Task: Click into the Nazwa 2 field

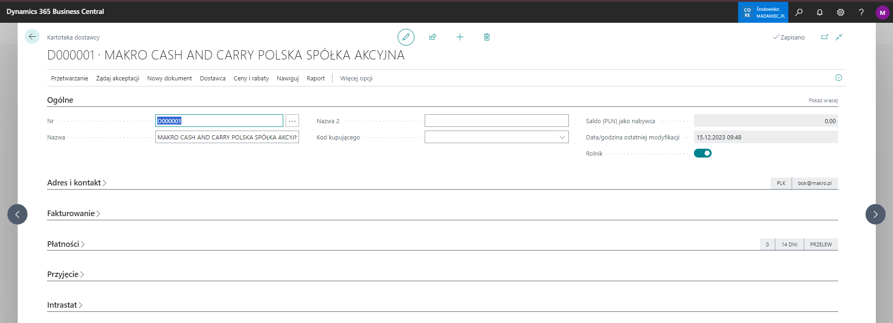Action: point(496,121)
